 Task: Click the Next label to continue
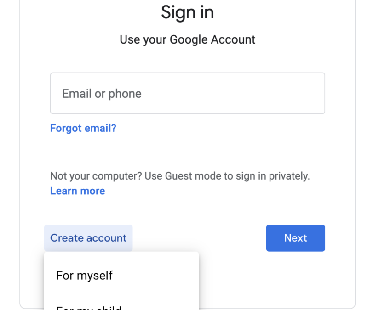click(x=295, y=238)
